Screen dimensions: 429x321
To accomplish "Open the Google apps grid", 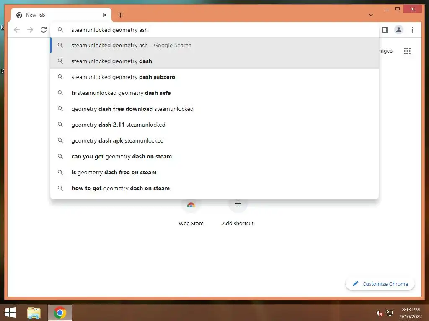I will (407, 51).
